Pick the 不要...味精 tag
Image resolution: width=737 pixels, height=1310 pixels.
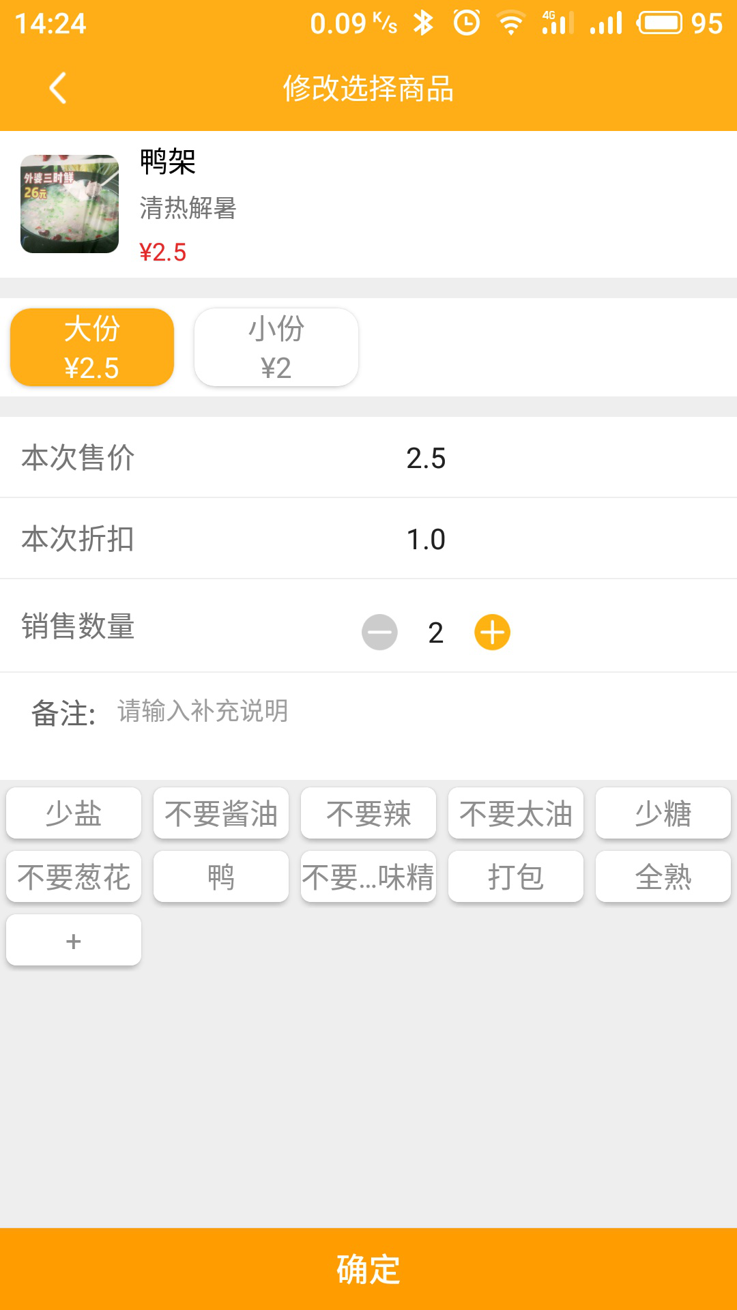point(369,877)
